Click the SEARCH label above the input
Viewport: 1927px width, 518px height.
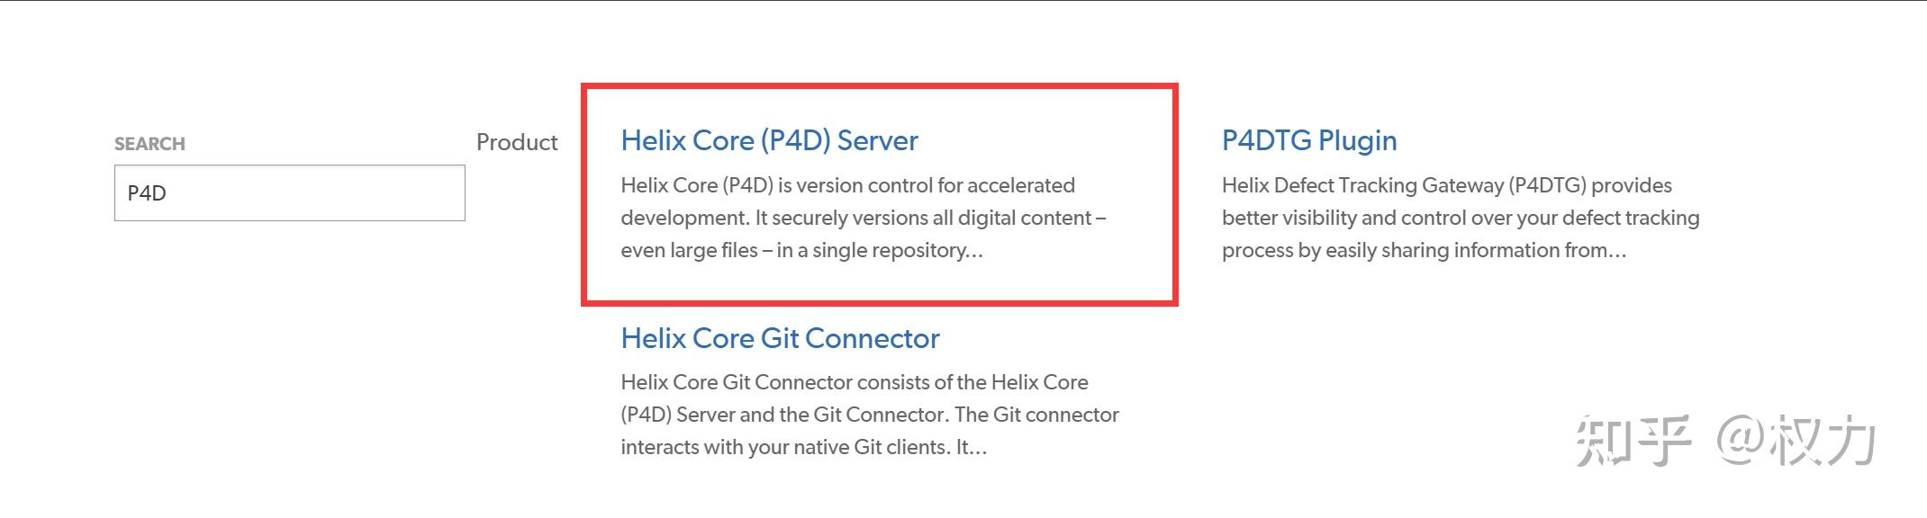pyautogui.click(x=149, y=142)
